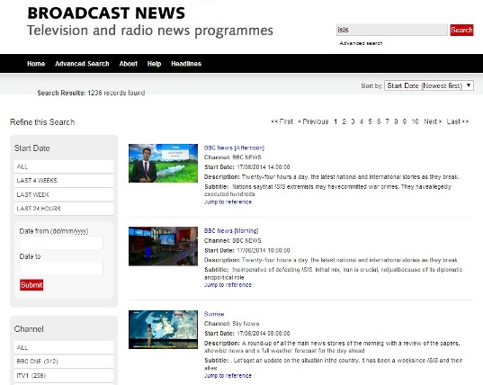The width and height of the screenshot is (483, 385).
Task: Select results page 10
Action: [x=415, y=121]
